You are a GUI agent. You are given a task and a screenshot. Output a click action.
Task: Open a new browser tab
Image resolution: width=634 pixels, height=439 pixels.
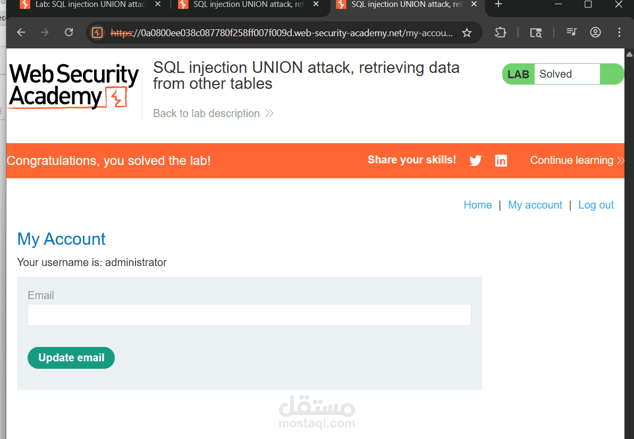tap(498, 5)
